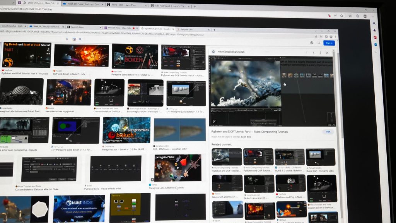The width and height of the screenshot is (396, 223).
Task: Open related Quick Start Peregrine Labs thumbnail
Action: click(x=321, y=157)
